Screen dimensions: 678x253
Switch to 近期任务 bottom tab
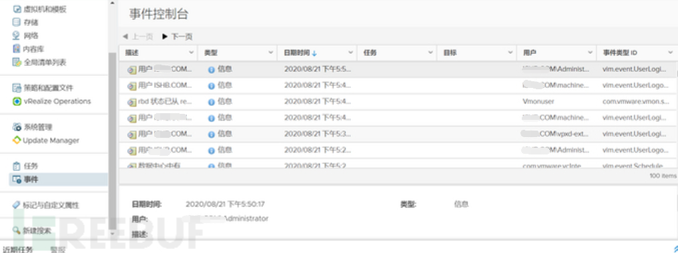(x=18, y=249)
